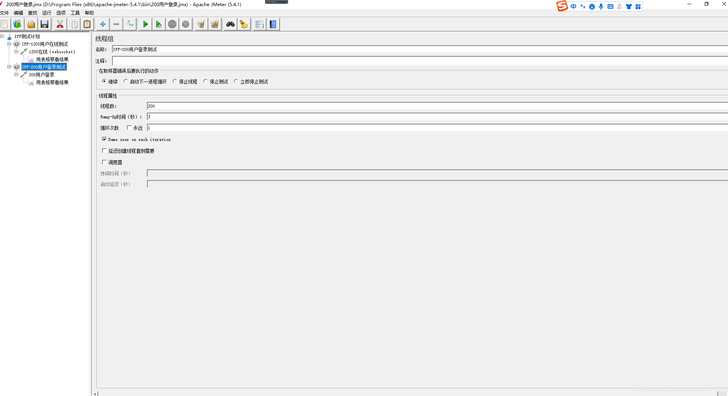This screenshot has width=728, height=396.
Task: Collapse IPP-1200用户在线测试 node
Action: [x=9, y=44]
